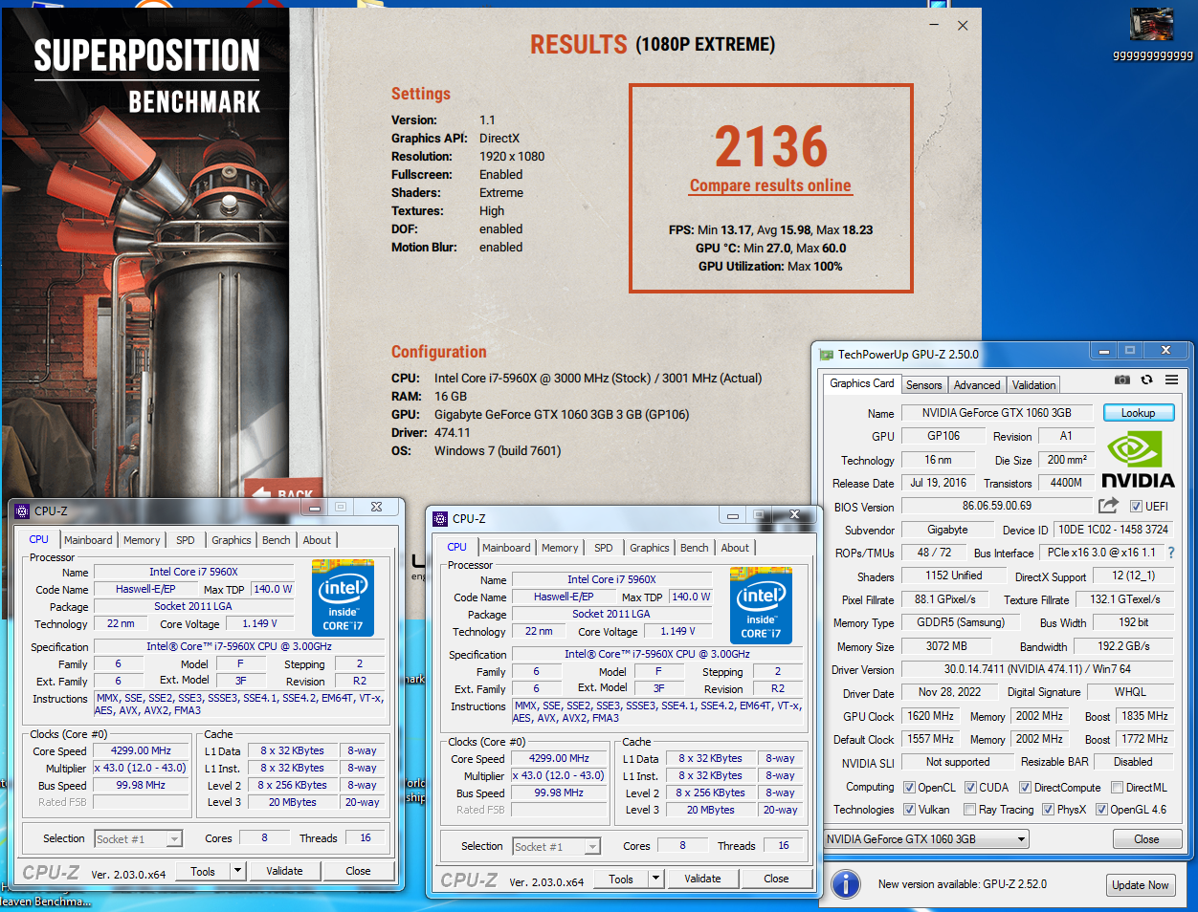
Task: Click the GPU-Z refresh icon
Action: [x=1146, y=380]
